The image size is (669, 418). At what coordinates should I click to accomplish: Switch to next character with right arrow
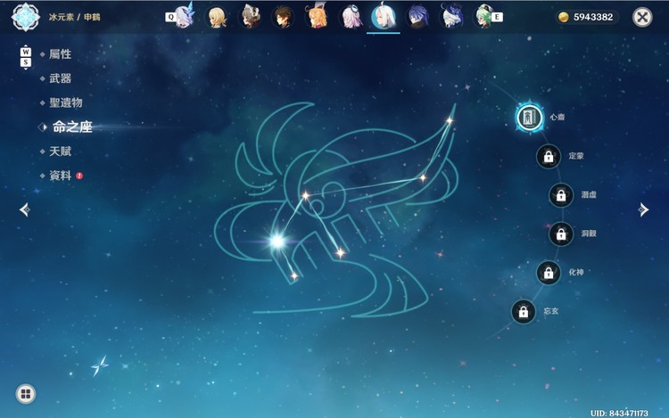643,209
